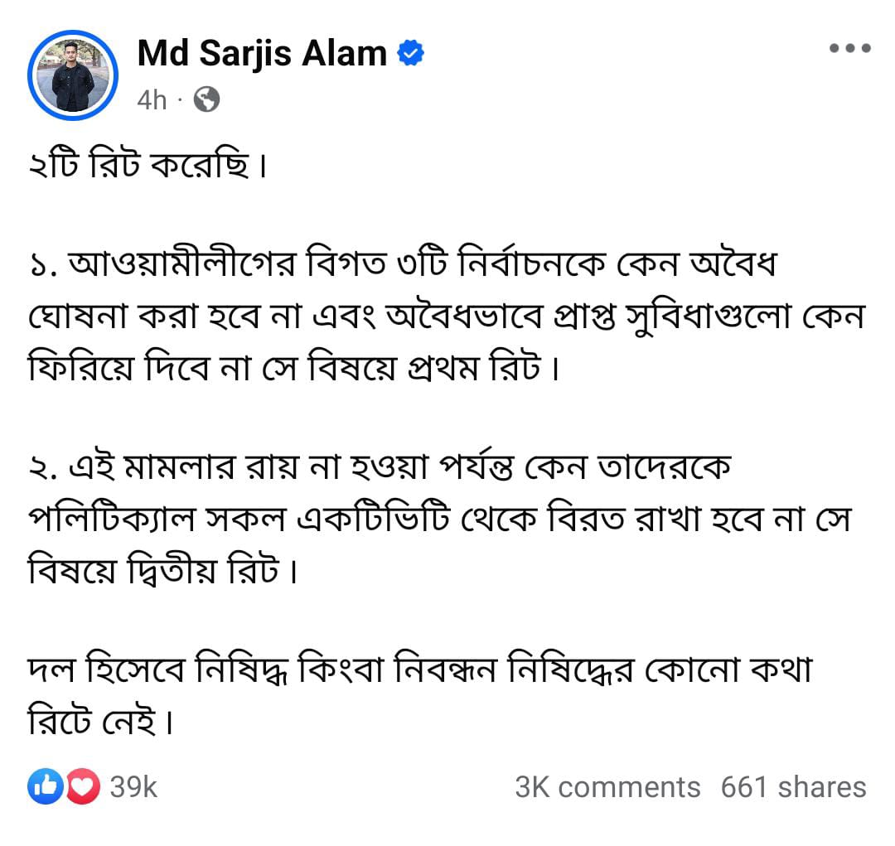This screenshot has width=895, height=846.
Task: Open the three-dot post options menu
Action: 850,48
